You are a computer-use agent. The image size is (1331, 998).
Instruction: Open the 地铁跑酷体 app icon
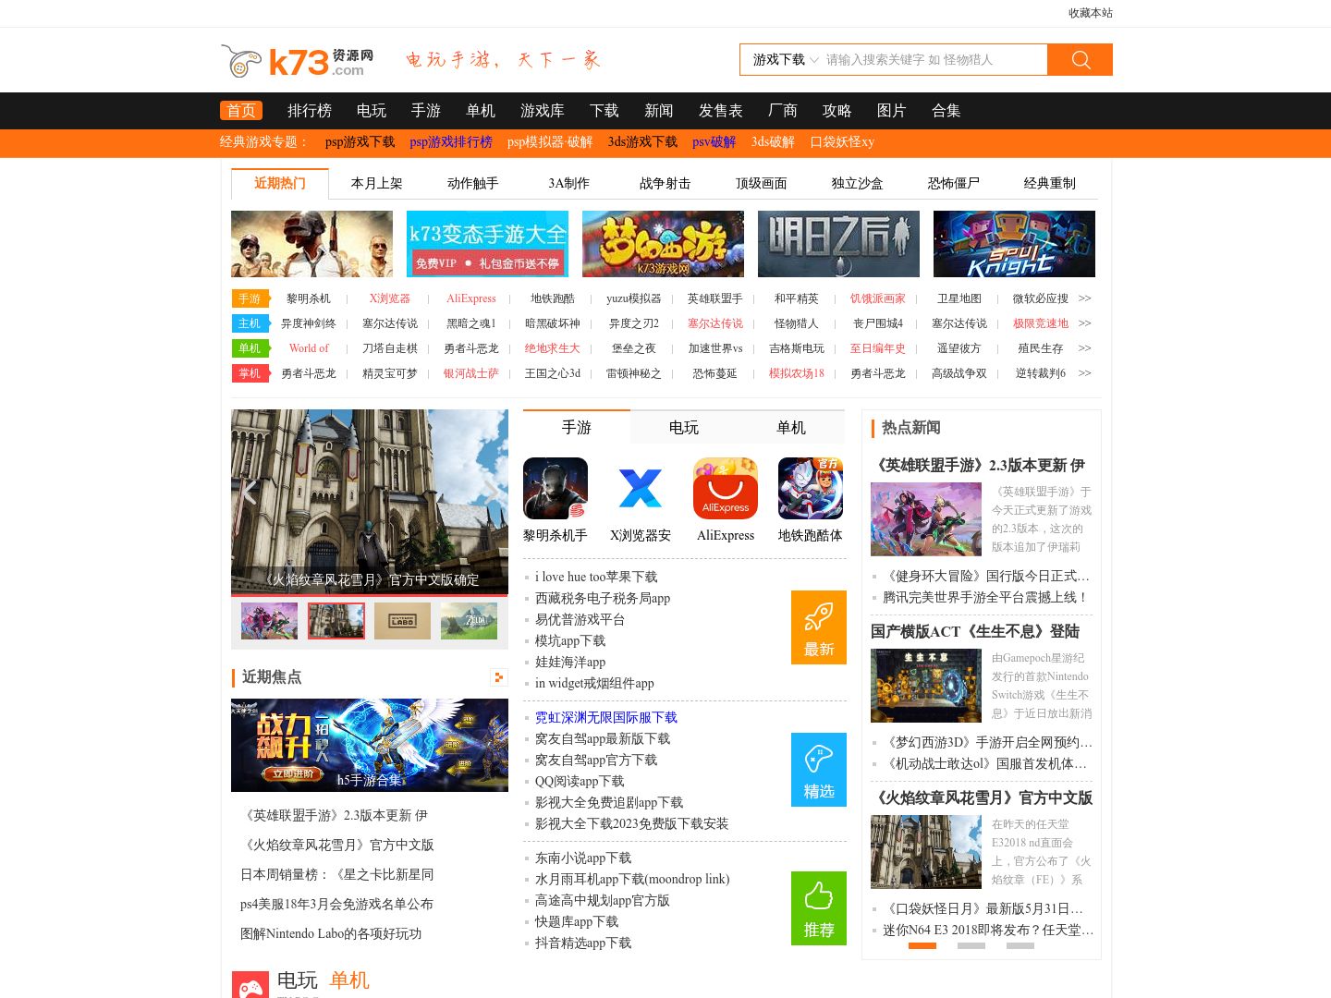point(811,489)
